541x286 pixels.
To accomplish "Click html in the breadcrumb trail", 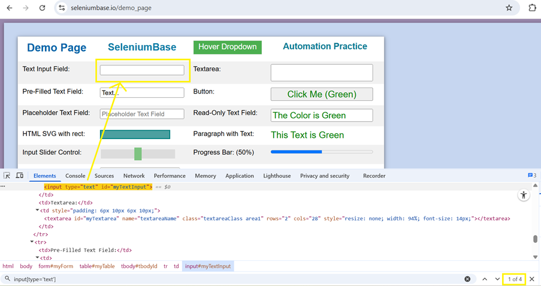I will [8, 266].
